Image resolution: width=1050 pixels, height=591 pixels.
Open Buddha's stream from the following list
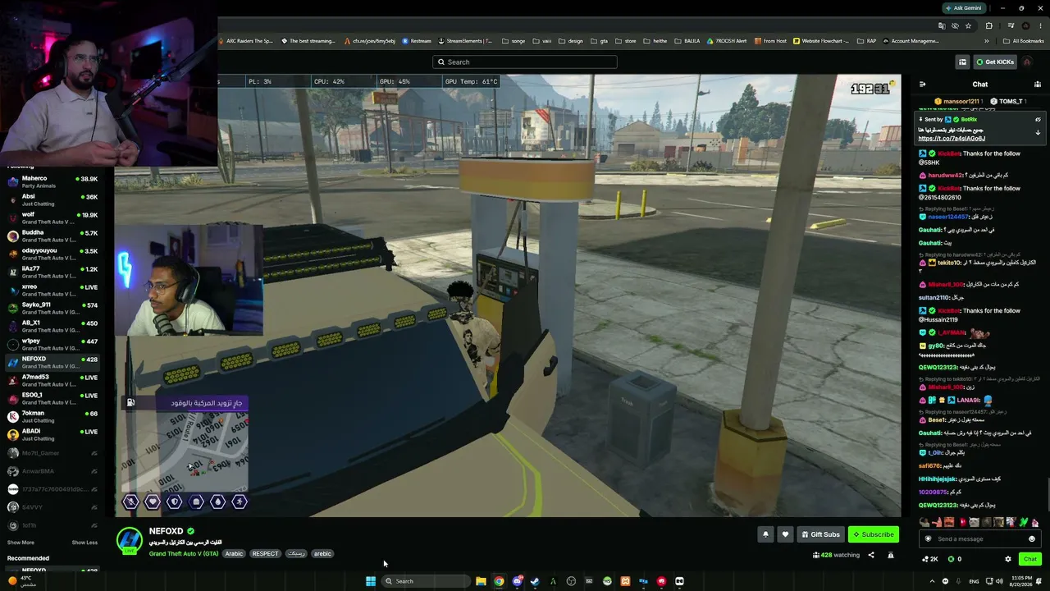pyautogui.click(x=52, y=236)
